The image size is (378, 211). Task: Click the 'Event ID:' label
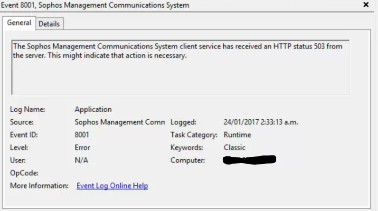24,135
